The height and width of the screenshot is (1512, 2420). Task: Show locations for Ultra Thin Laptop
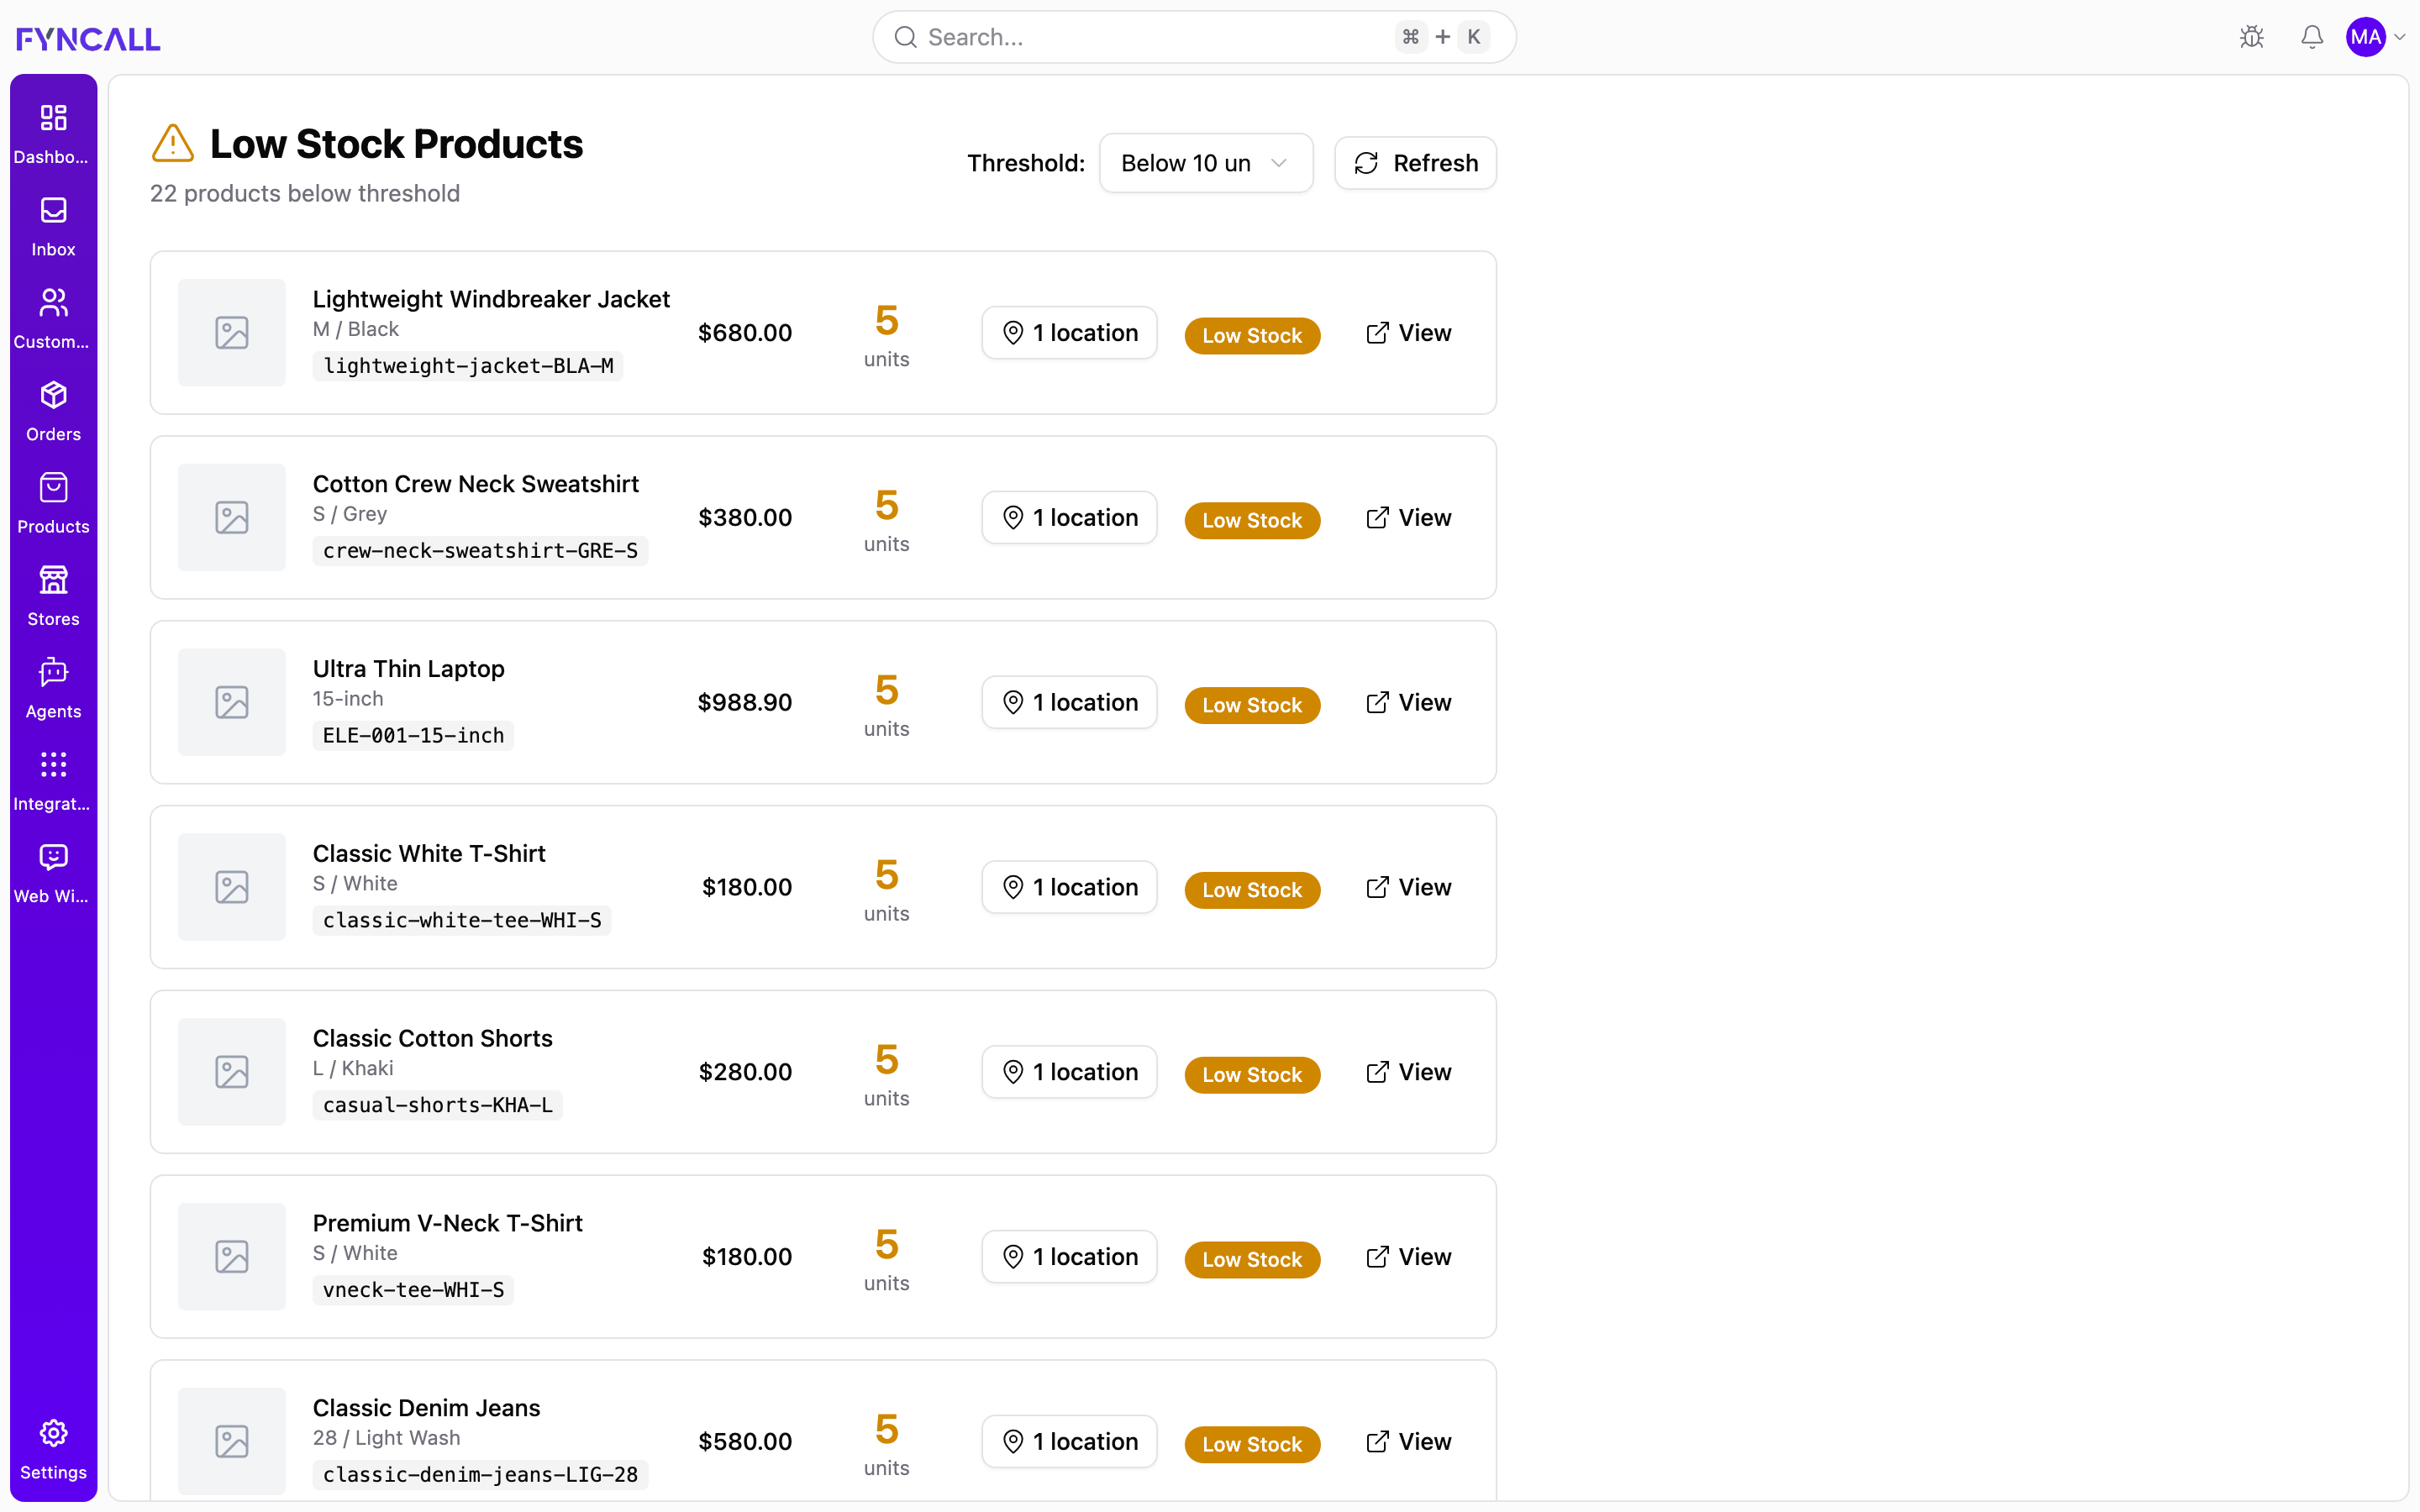tap(1069, 703)
